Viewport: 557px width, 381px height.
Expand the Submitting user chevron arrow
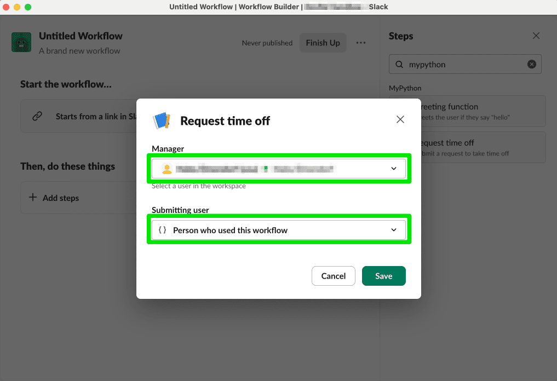(x=394, y=229)
